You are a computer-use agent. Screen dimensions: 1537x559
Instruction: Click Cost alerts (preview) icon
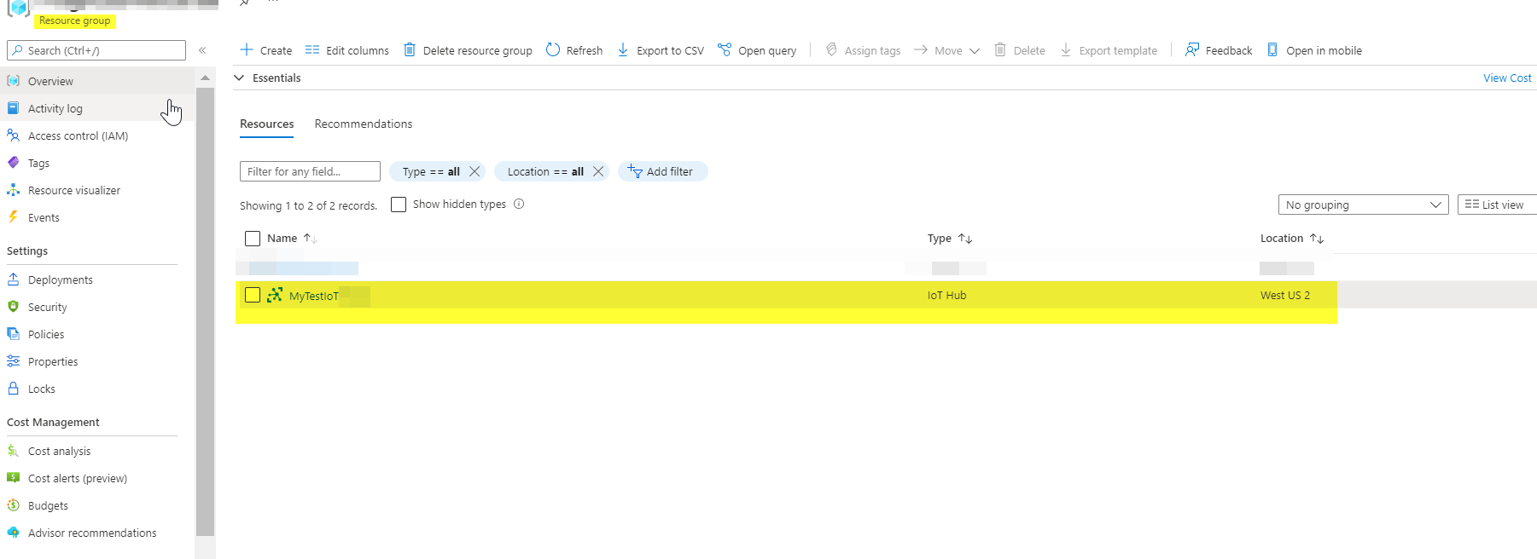[x=13, y=477]
